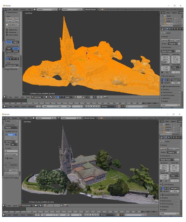This screenshot has width=186, height=222.
Task: Open the Texture Paint mode dropdown
Action: point(26,206)
